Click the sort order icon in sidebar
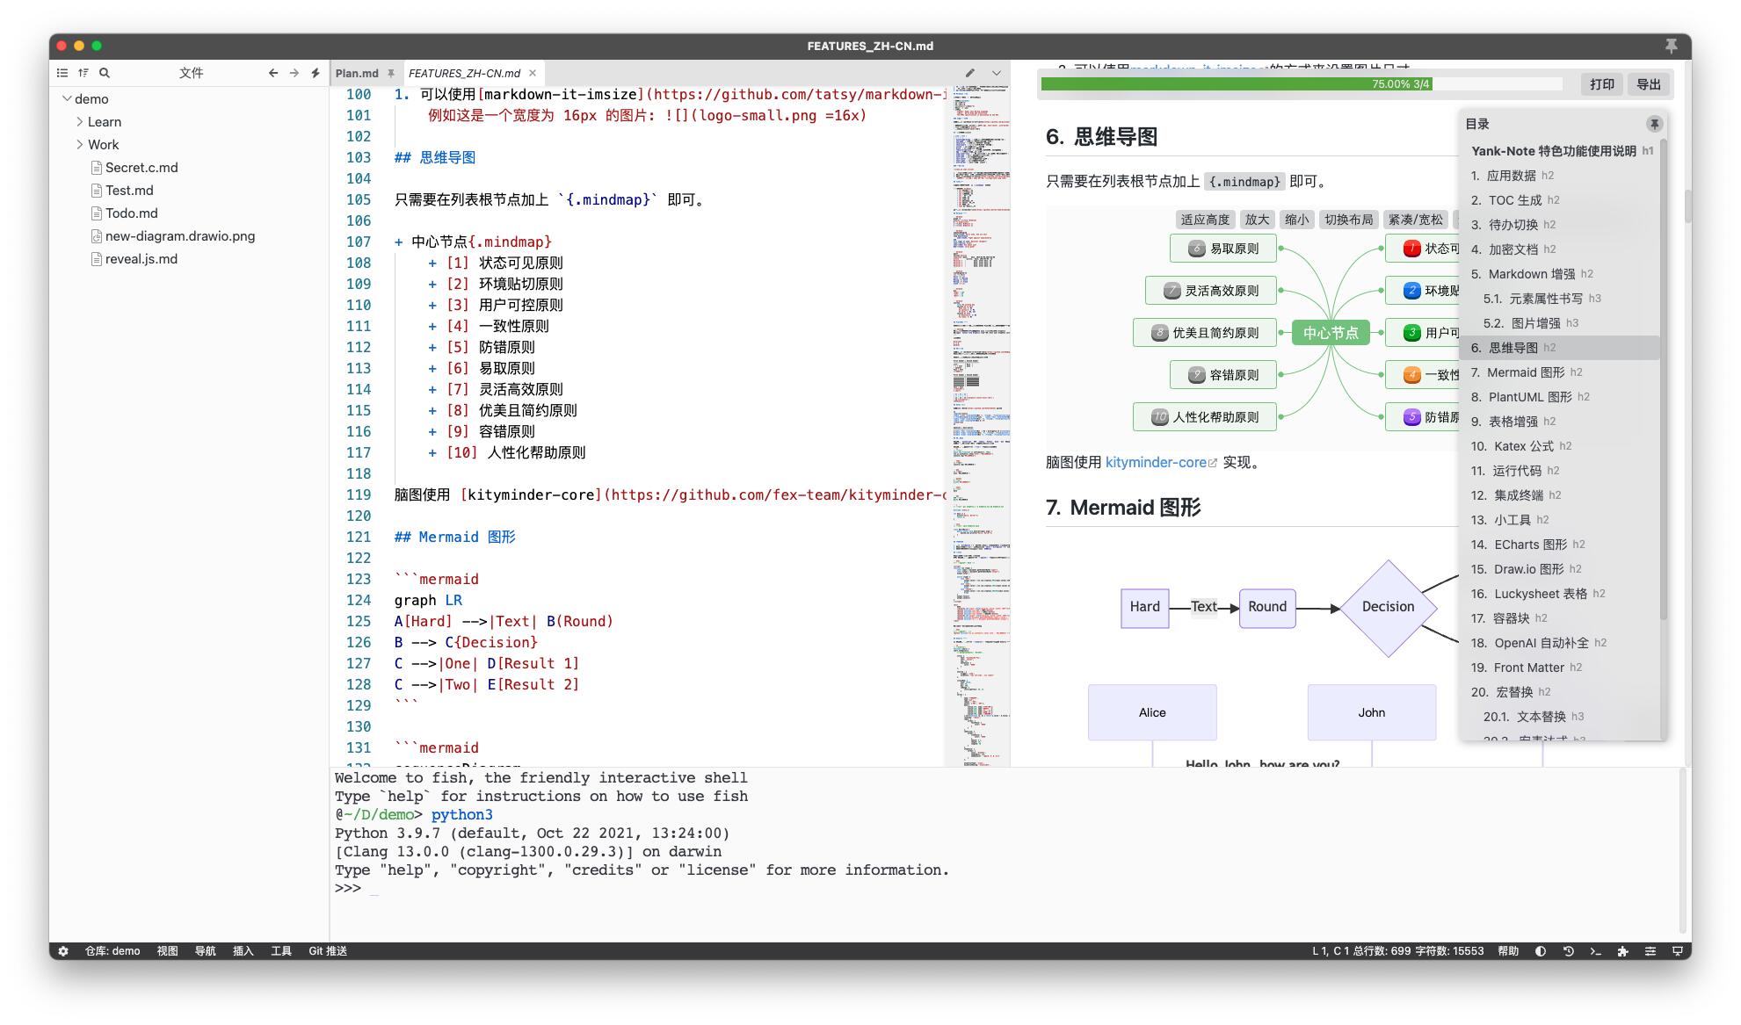The image size is (1741, 1025). tap(83, 73)
